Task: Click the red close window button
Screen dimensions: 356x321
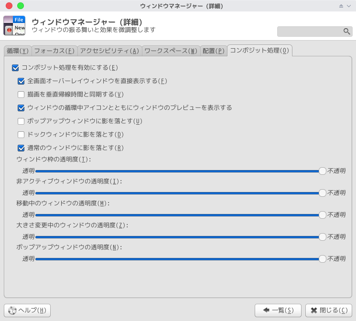Action: 9,6
